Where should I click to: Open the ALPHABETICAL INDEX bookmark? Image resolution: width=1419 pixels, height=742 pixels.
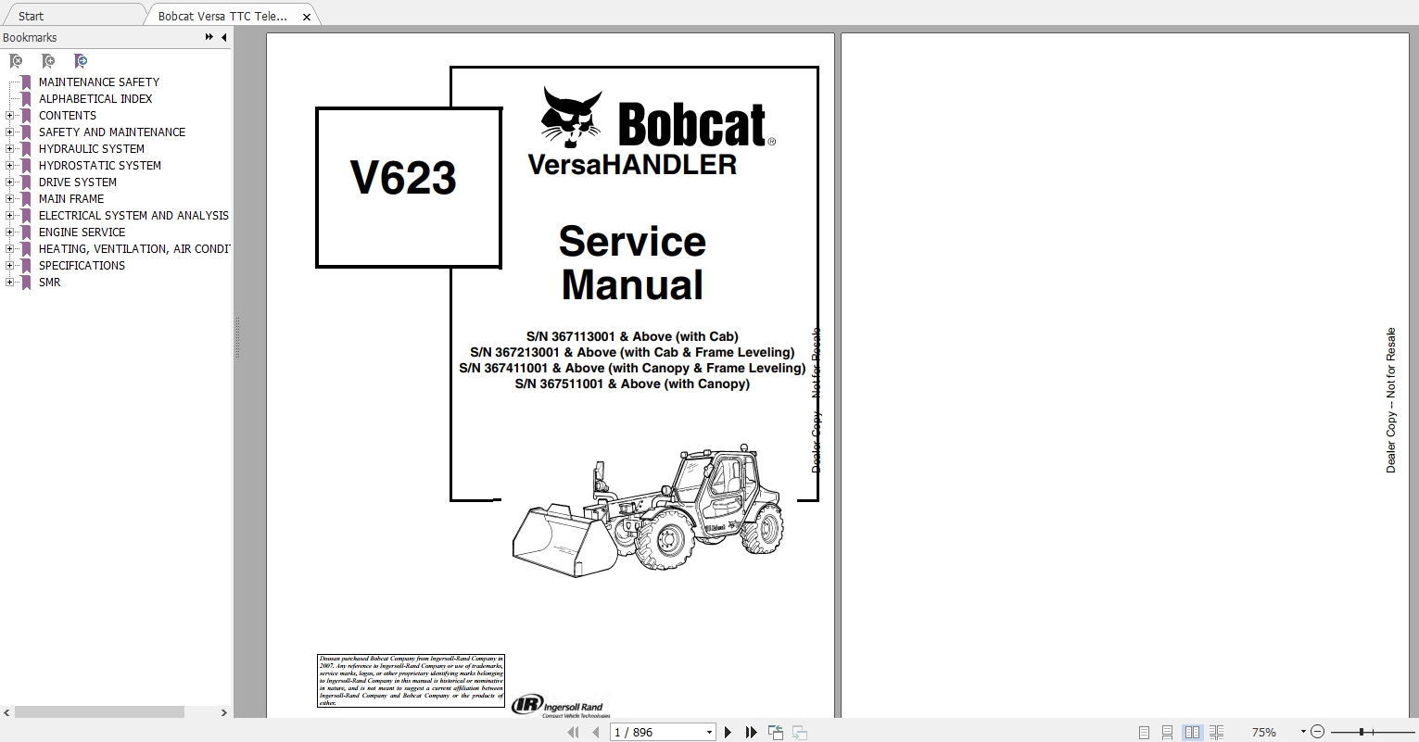[x=95, y=99]
